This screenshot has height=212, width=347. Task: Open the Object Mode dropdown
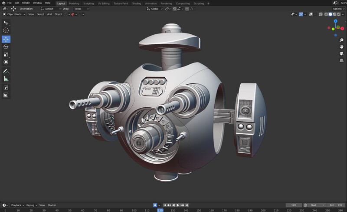click(14, 14)
